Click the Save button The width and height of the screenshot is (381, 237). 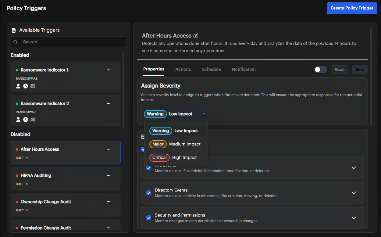tap(360, 70)
